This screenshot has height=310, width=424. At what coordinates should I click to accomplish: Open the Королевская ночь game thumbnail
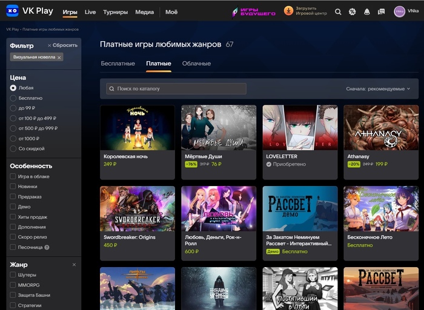pos(137,128)
